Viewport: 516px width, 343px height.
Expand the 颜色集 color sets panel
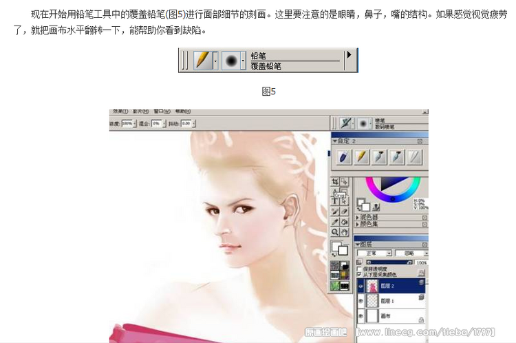point(357,225)
